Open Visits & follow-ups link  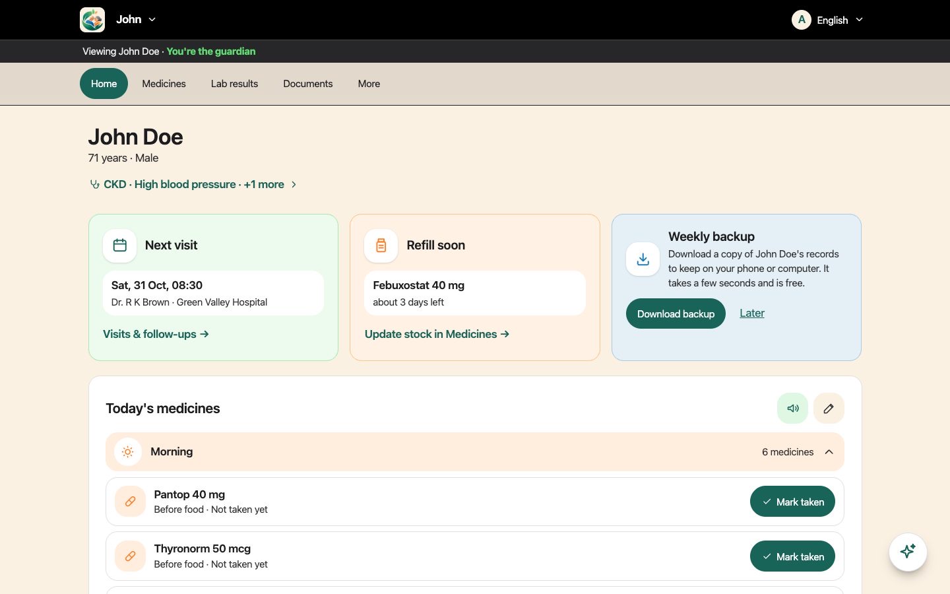156,334
